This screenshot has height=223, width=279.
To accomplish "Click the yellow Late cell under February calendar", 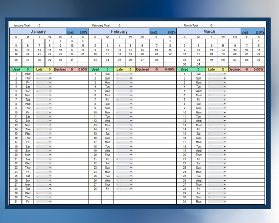I will (125, 70).
